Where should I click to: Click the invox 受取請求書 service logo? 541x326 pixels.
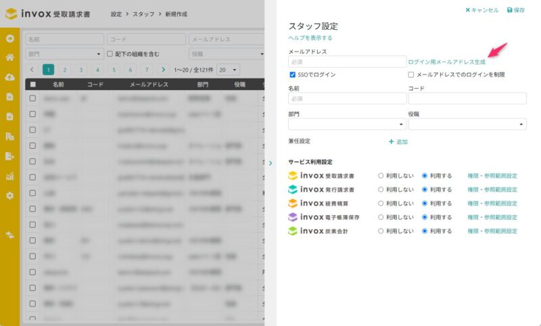[x=321, y=176]
